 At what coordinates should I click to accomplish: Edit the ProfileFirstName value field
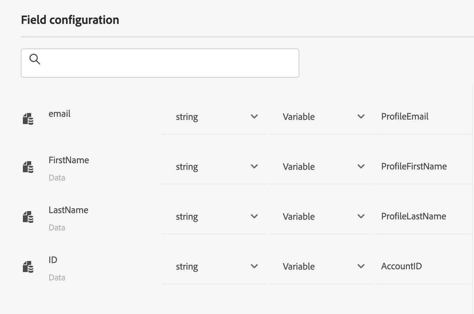(423, 167)
